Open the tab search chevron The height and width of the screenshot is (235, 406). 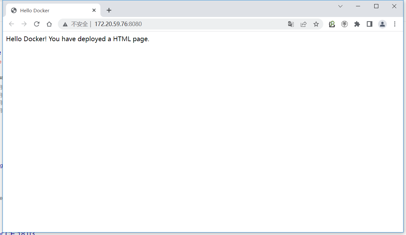[x=340, y=6]
